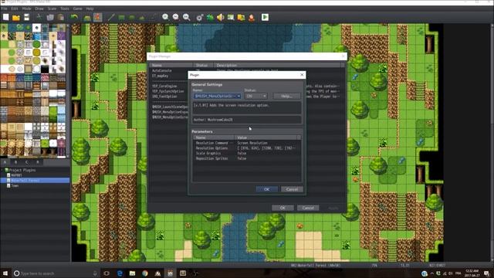Switch to tileset tab B
The image size is (494, 278).
15,162
